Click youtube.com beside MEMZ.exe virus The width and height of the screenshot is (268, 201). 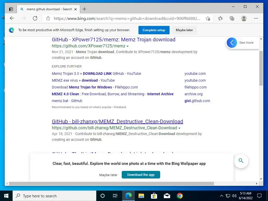click(x=195, y=80)
